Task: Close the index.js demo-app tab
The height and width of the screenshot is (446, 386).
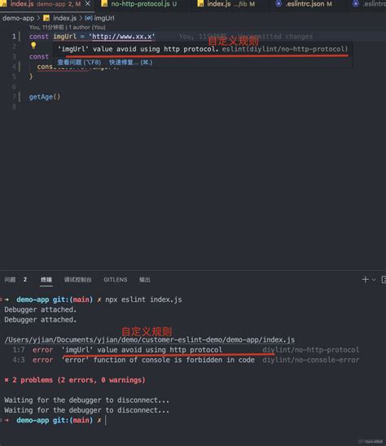Action: coord(88,4)
